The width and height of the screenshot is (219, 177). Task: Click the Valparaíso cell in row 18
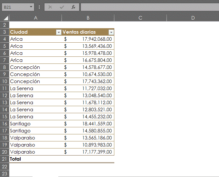(35, 138)
